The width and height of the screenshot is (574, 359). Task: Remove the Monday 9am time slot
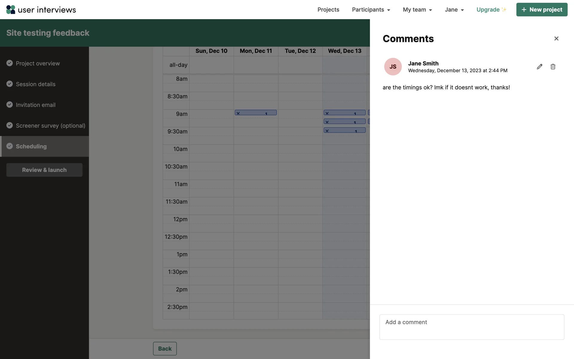[238, 113]
